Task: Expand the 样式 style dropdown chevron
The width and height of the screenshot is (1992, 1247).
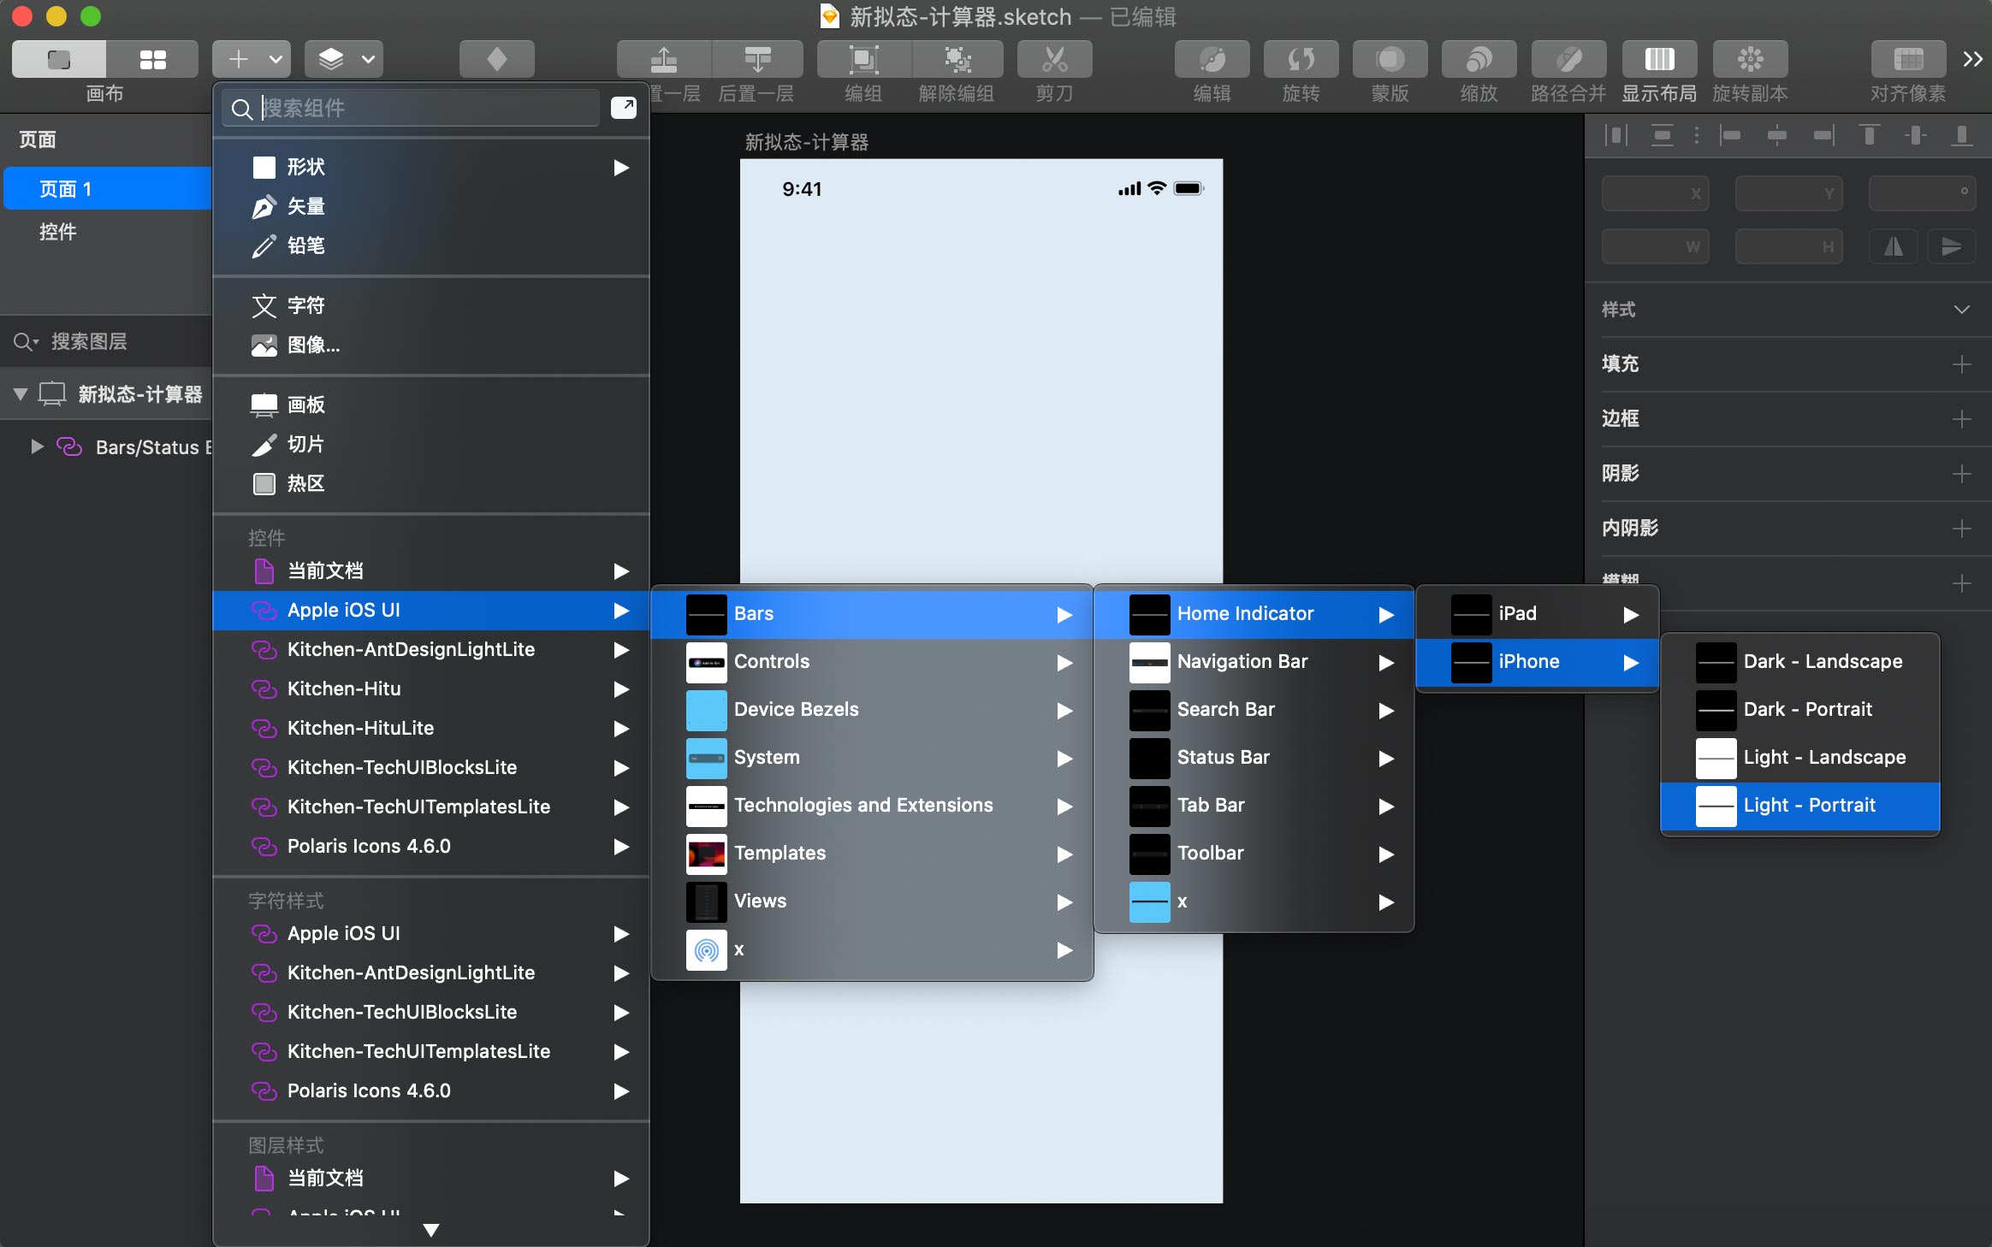Action: pos(1962,309)
